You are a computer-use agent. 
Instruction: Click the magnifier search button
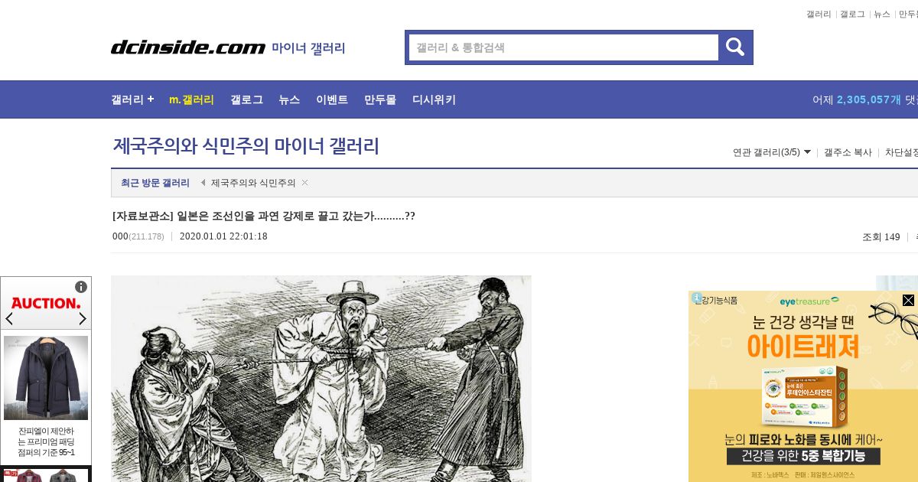click(735, 47)
